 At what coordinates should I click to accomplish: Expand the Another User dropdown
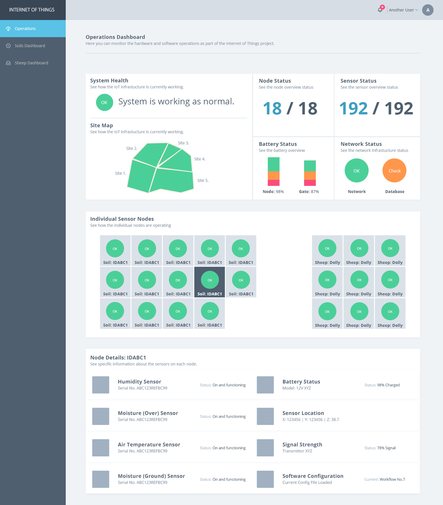coord(403,10)
